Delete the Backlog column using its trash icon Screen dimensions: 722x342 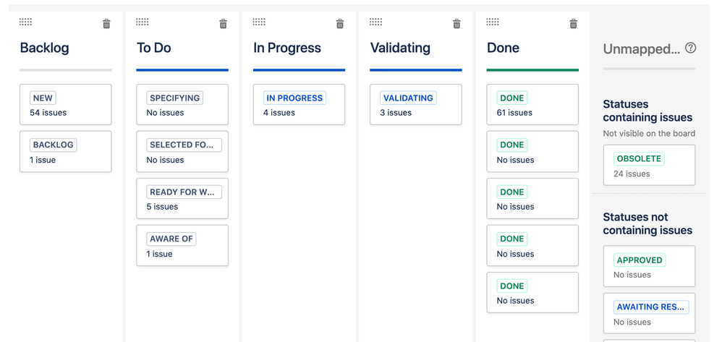click(x=106, y=24)
